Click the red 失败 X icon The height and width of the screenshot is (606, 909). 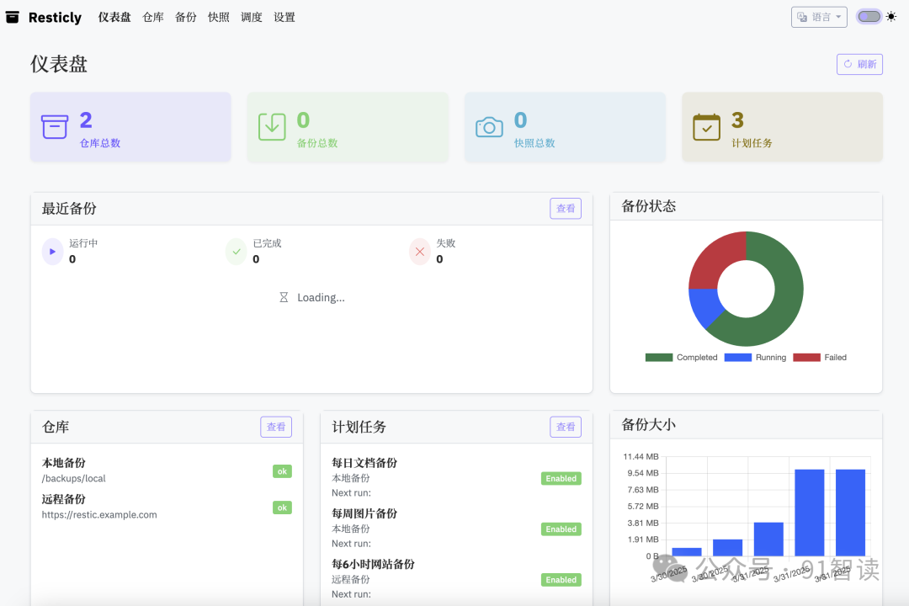coord(420,251)
